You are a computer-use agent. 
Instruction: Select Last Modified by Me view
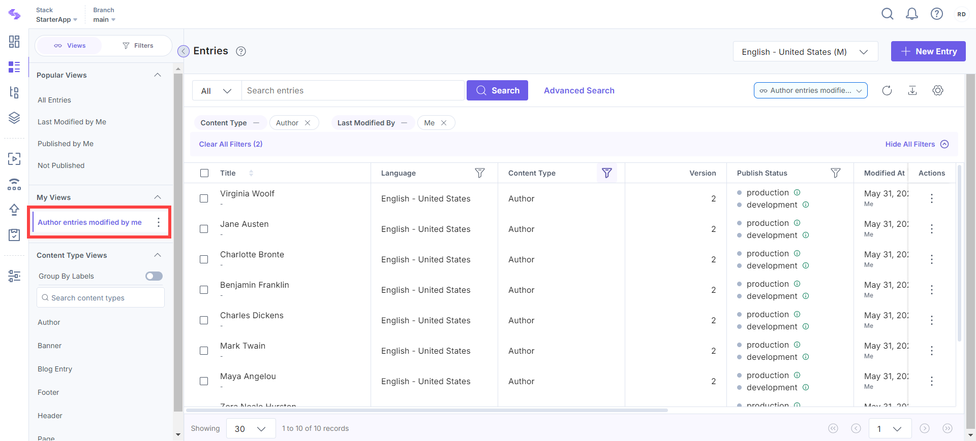72,122
